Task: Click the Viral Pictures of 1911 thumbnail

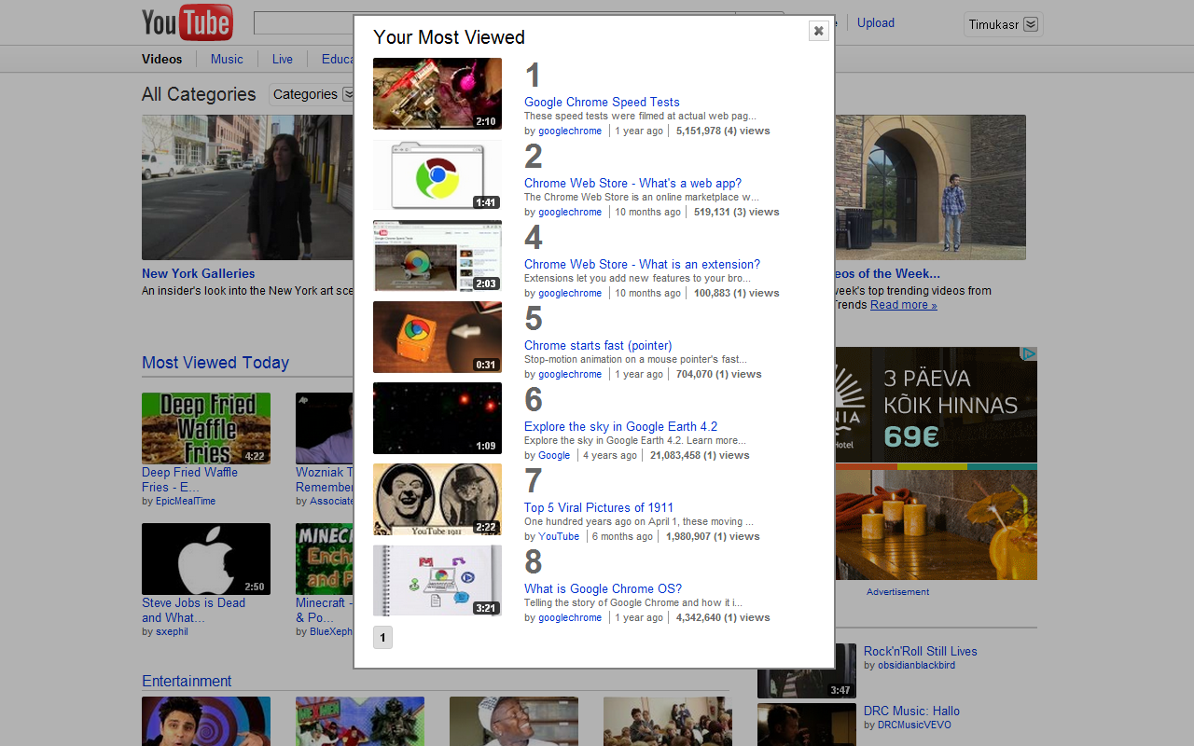Action: click(x=437, y=499)
